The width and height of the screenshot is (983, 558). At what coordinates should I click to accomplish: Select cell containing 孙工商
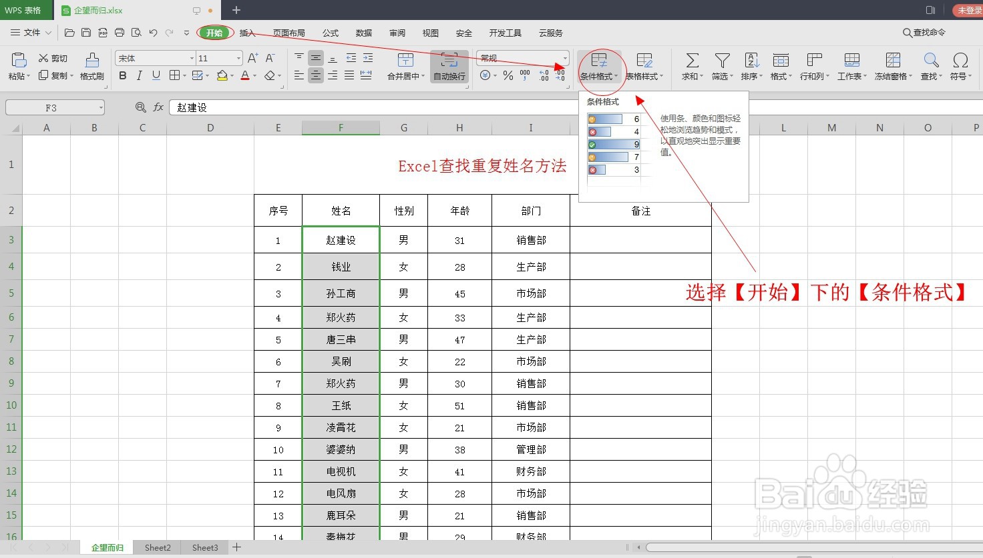tap(341, 293)
